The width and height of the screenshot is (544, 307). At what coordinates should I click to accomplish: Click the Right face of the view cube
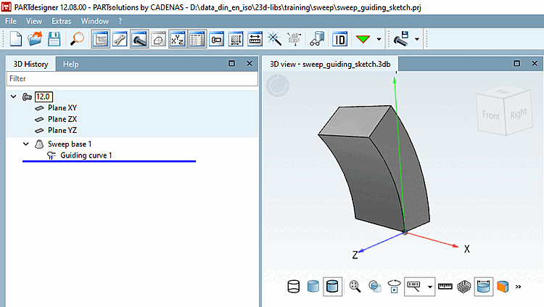pyautogui.click(x=518, y=113)
